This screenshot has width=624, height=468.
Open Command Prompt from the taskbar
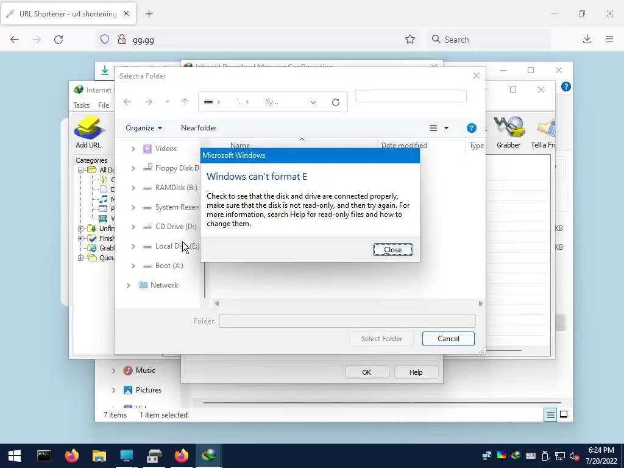[x=44, y=456]
